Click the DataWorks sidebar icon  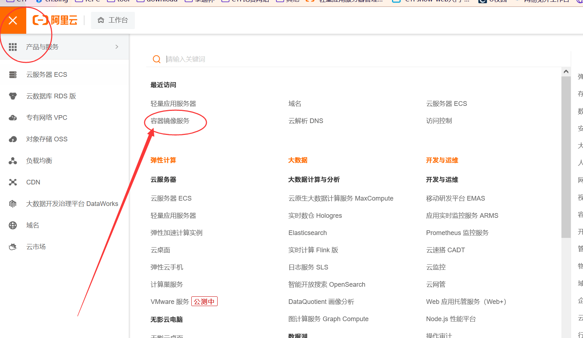[13, 204]
